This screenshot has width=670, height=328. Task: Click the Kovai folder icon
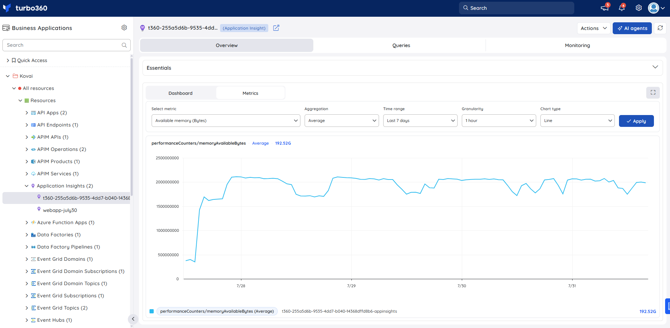[x=15, y=76]
